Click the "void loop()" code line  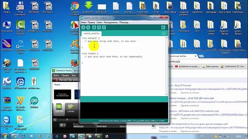90,53
